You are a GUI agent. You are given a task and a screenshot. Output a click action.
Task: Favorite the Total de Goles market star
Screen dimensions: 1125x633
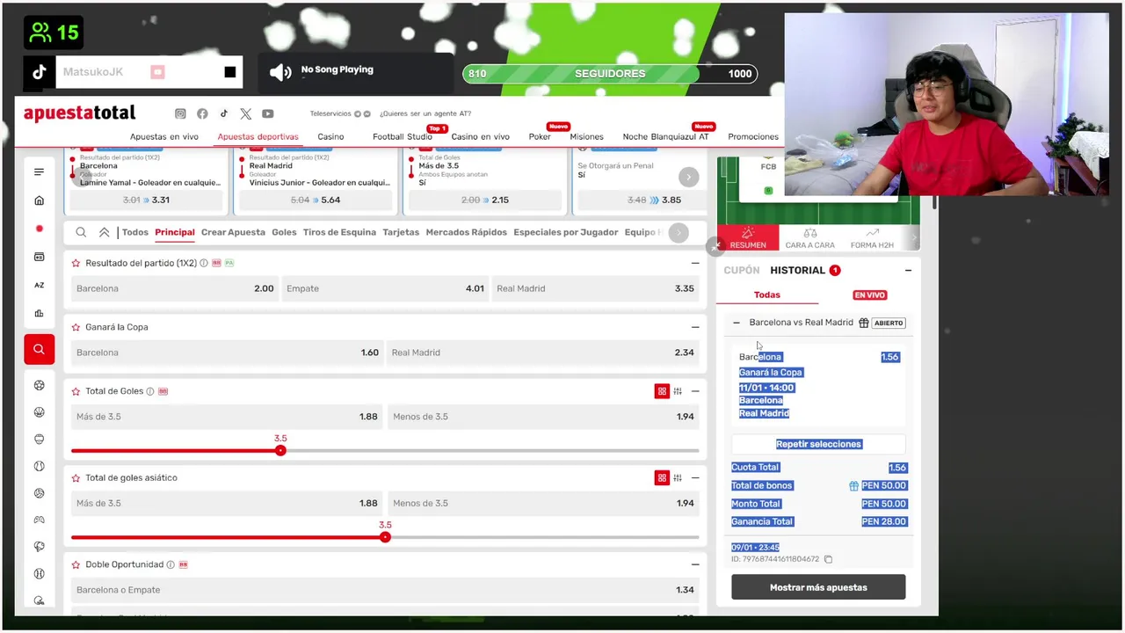tap(76, 391)
